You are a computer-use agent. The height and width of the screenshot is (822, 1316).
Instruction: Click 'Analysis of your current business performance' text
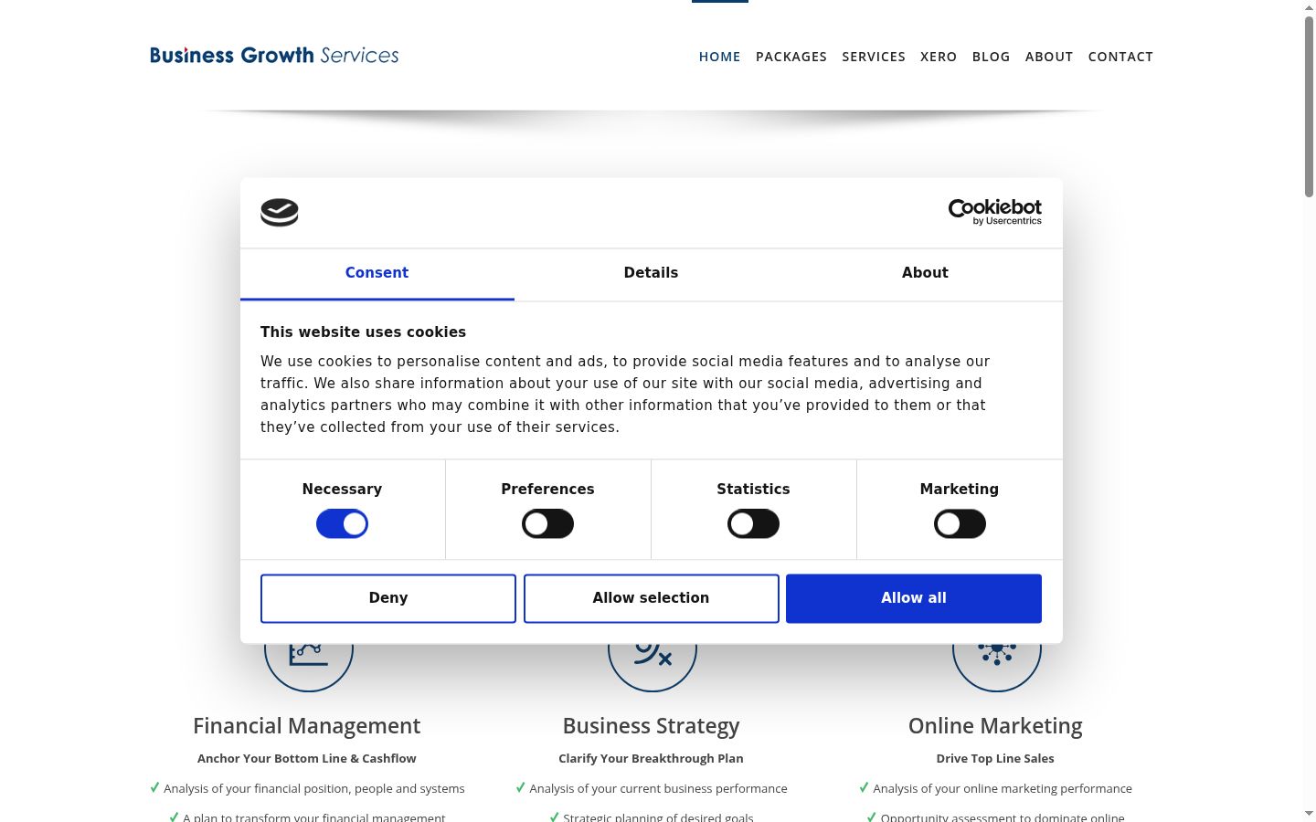click(658, 789)
